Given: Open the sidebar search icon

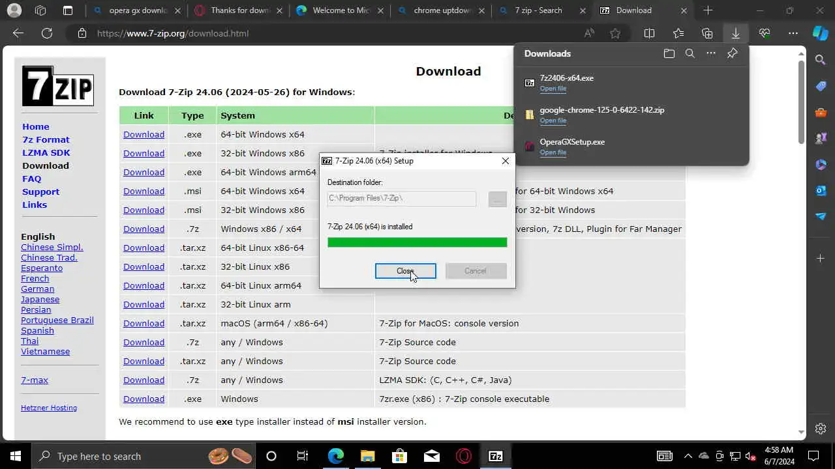Looking at the screenshot, I should point(821,60).
